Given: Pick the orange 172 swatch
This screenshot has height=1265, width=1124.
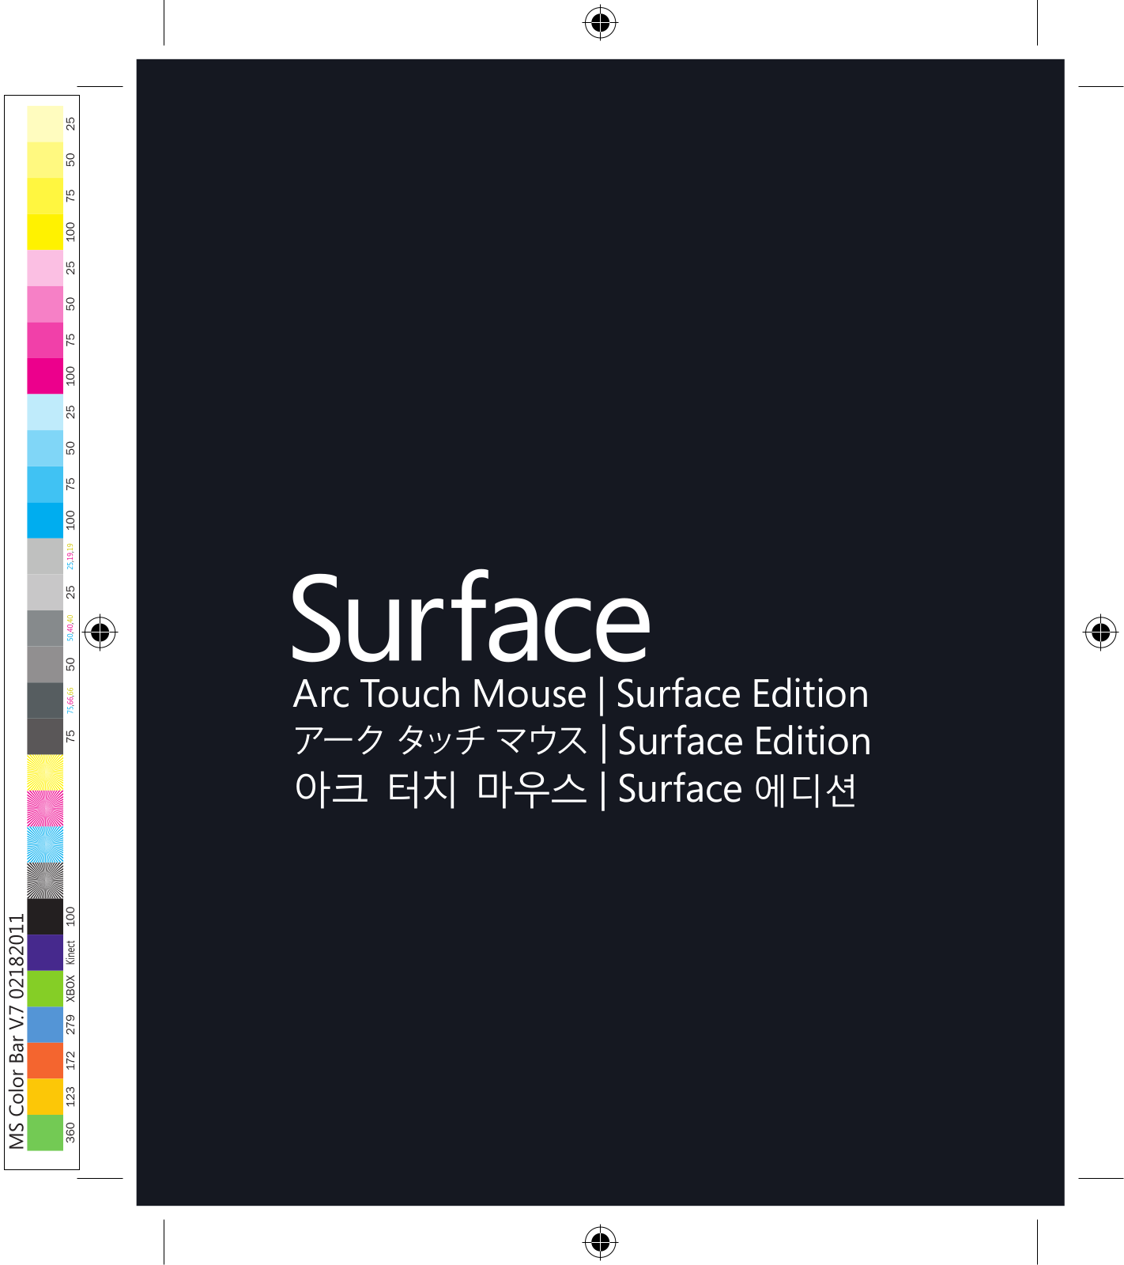Looking at the screenshot, I should 45,1061.
